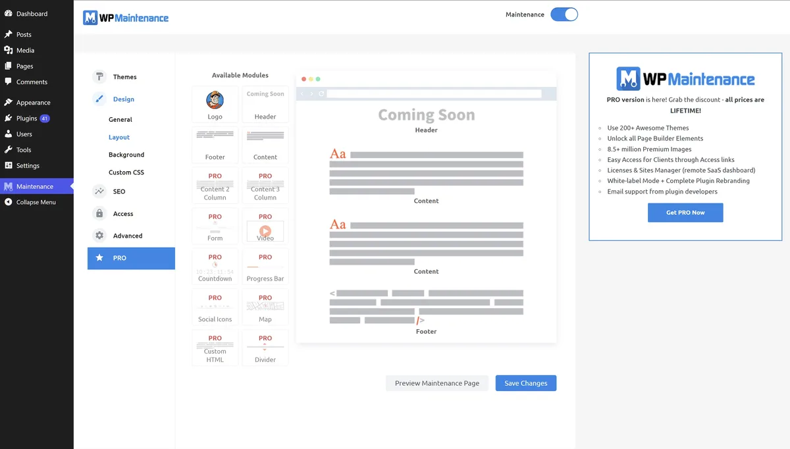Select the Header block in layout preview

point(426,119)
